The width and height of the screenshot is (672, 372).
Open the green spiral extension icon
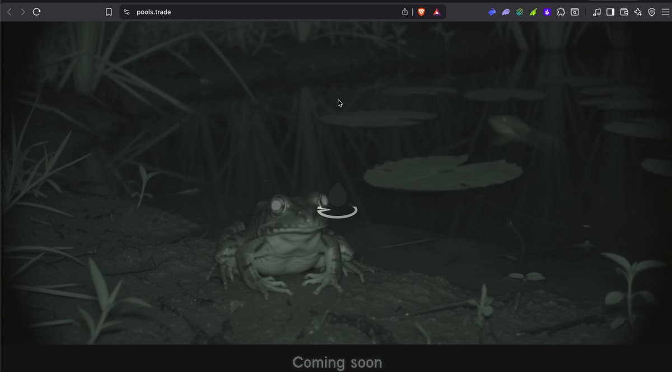click(520, 12)
